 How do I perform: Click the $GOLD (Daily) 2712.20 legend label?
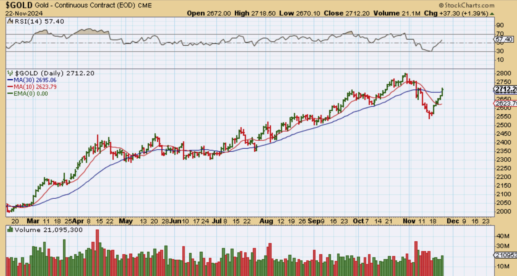pyautogui.click(x=55, y=73)
